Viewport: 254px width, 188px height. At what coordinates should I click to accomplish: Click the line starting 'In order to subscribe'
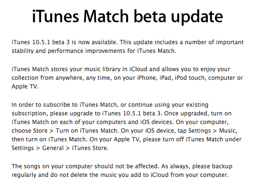110,105
